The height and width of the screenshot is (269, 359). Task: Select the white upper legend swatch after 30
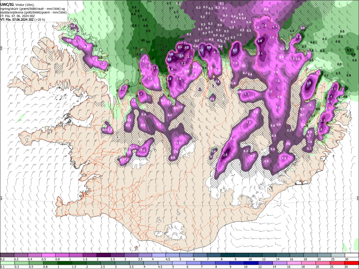pos(352,255)
